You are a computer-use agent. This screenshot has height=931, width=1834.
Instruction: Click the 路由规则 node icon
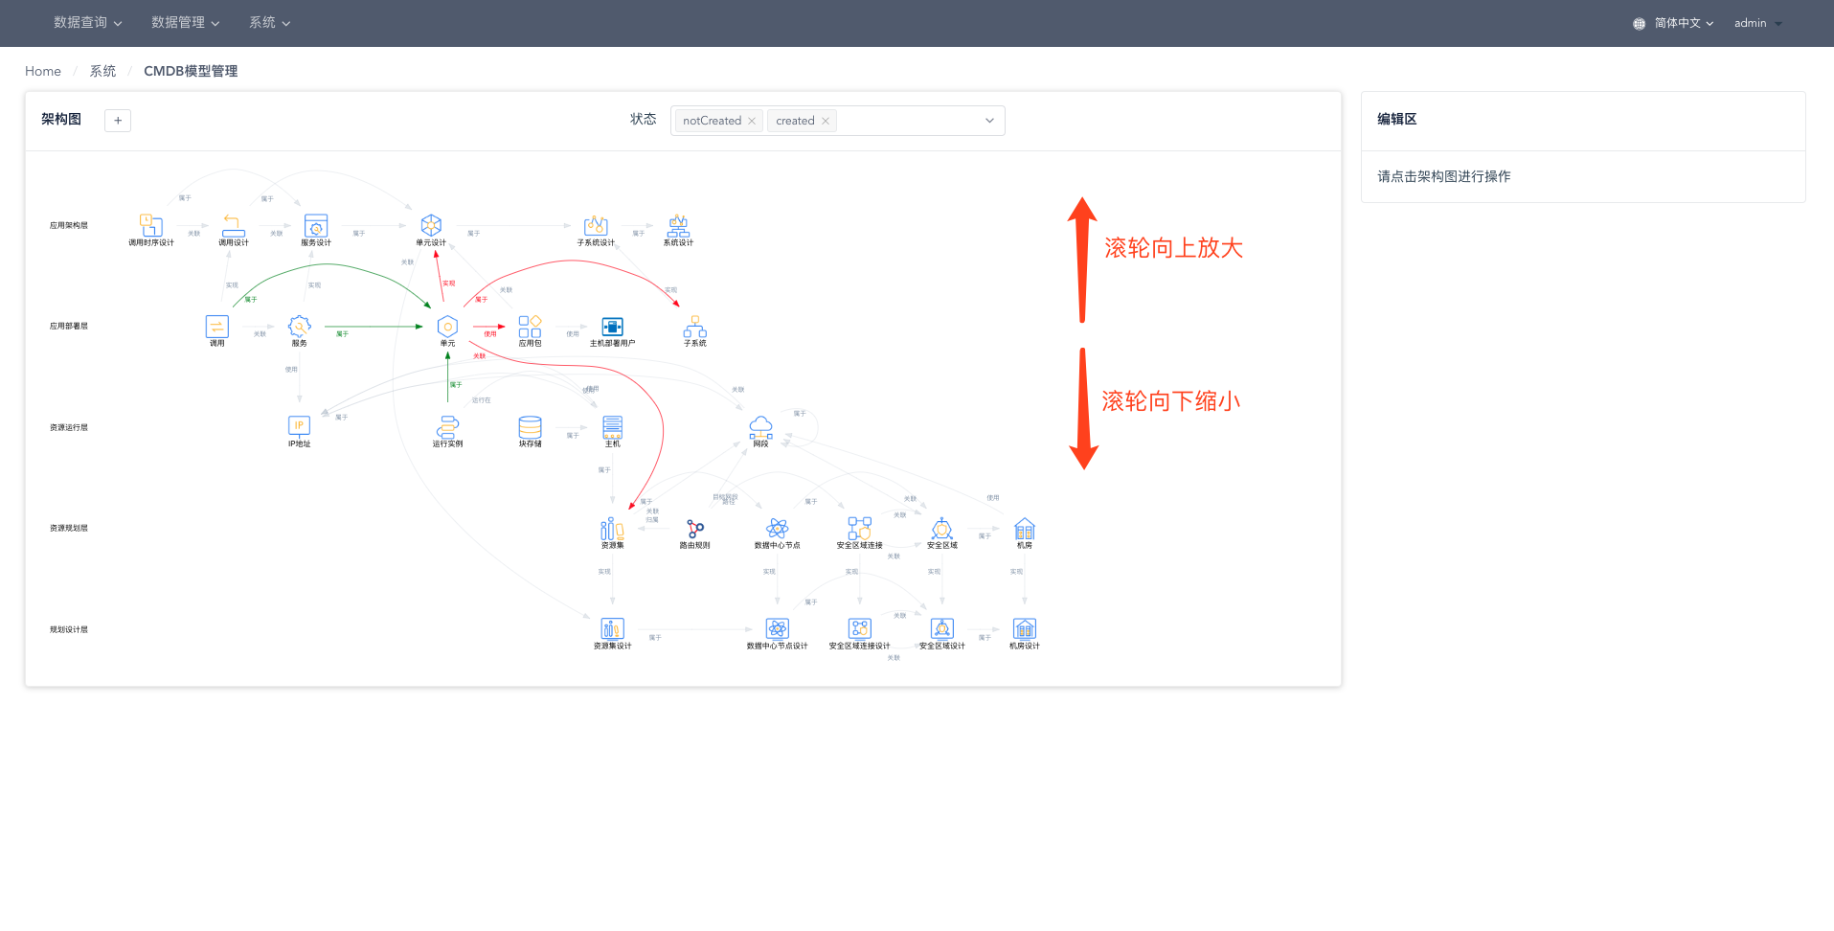click(695, 529)
